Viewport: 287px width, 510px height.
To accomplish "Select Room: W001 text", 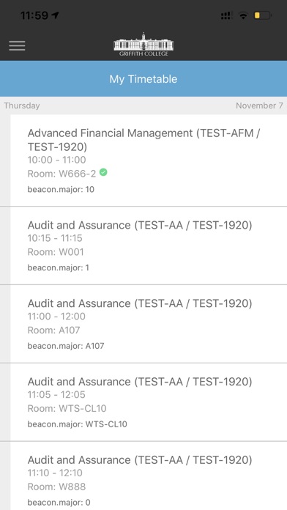I will point(56,252).
